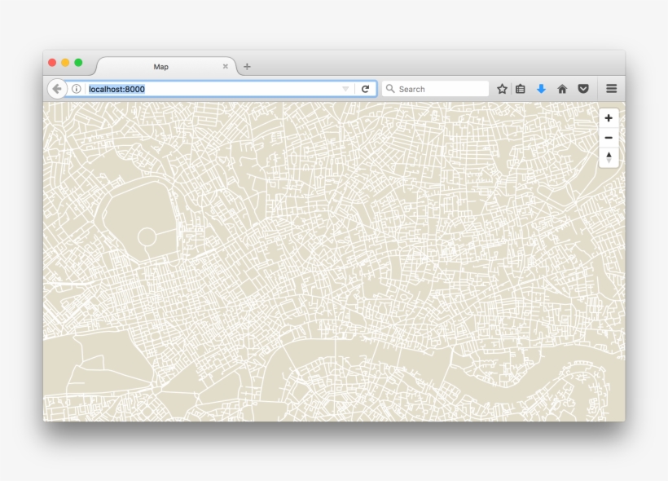The height and width of the screenshot is (481, 668).
Task: Open the bookmarks clipboard icon
Action: 521,88
